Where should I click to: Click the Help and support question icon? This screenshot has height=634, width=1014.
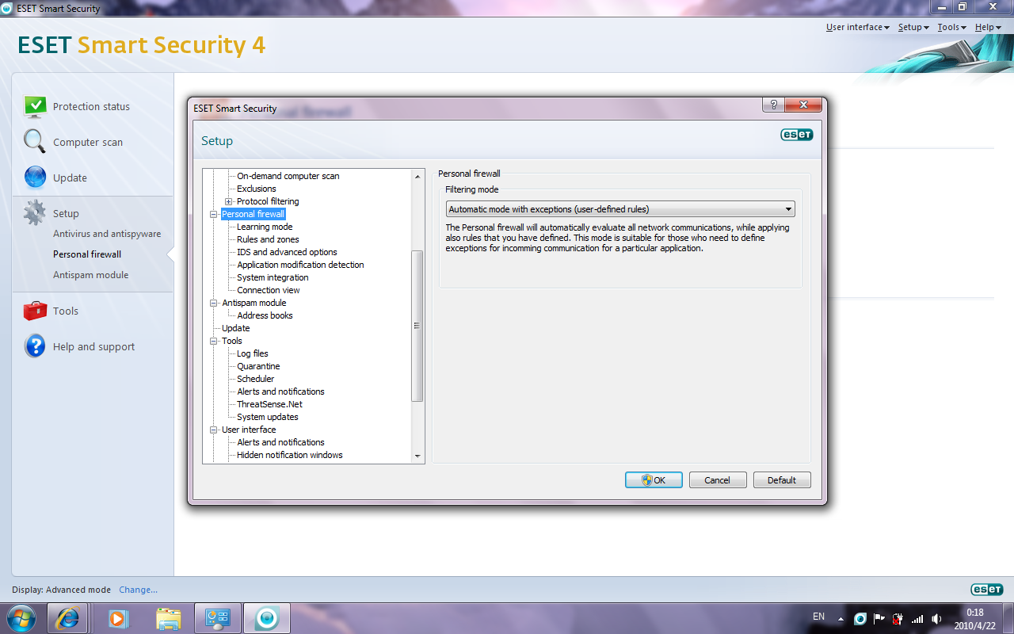pyautogui.click(x=35, y=346)
